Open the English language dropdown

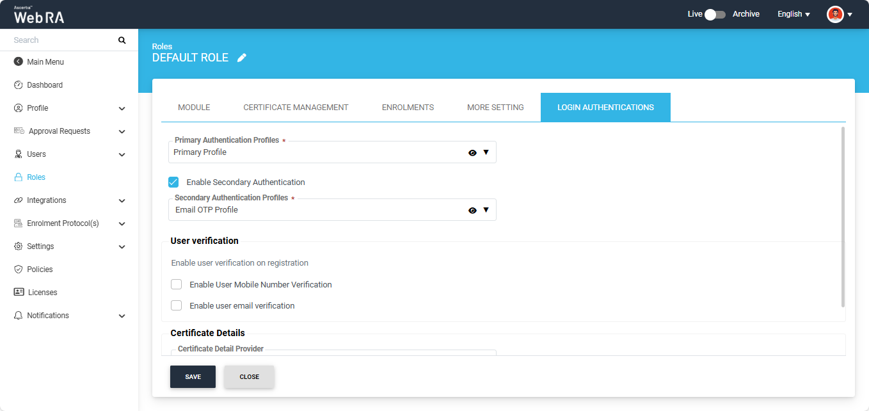coord(793,14)
